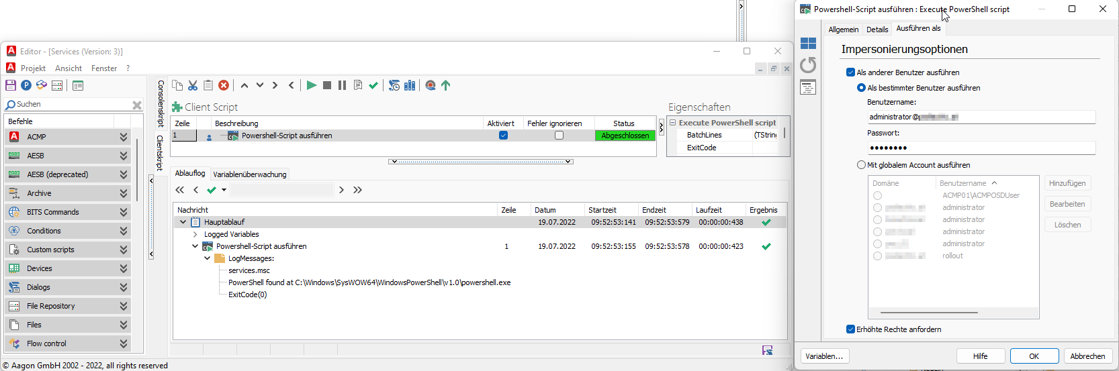Click the green Run script play icon
Viewport: 1119px width, 371px height.
(x=311, y=85)
